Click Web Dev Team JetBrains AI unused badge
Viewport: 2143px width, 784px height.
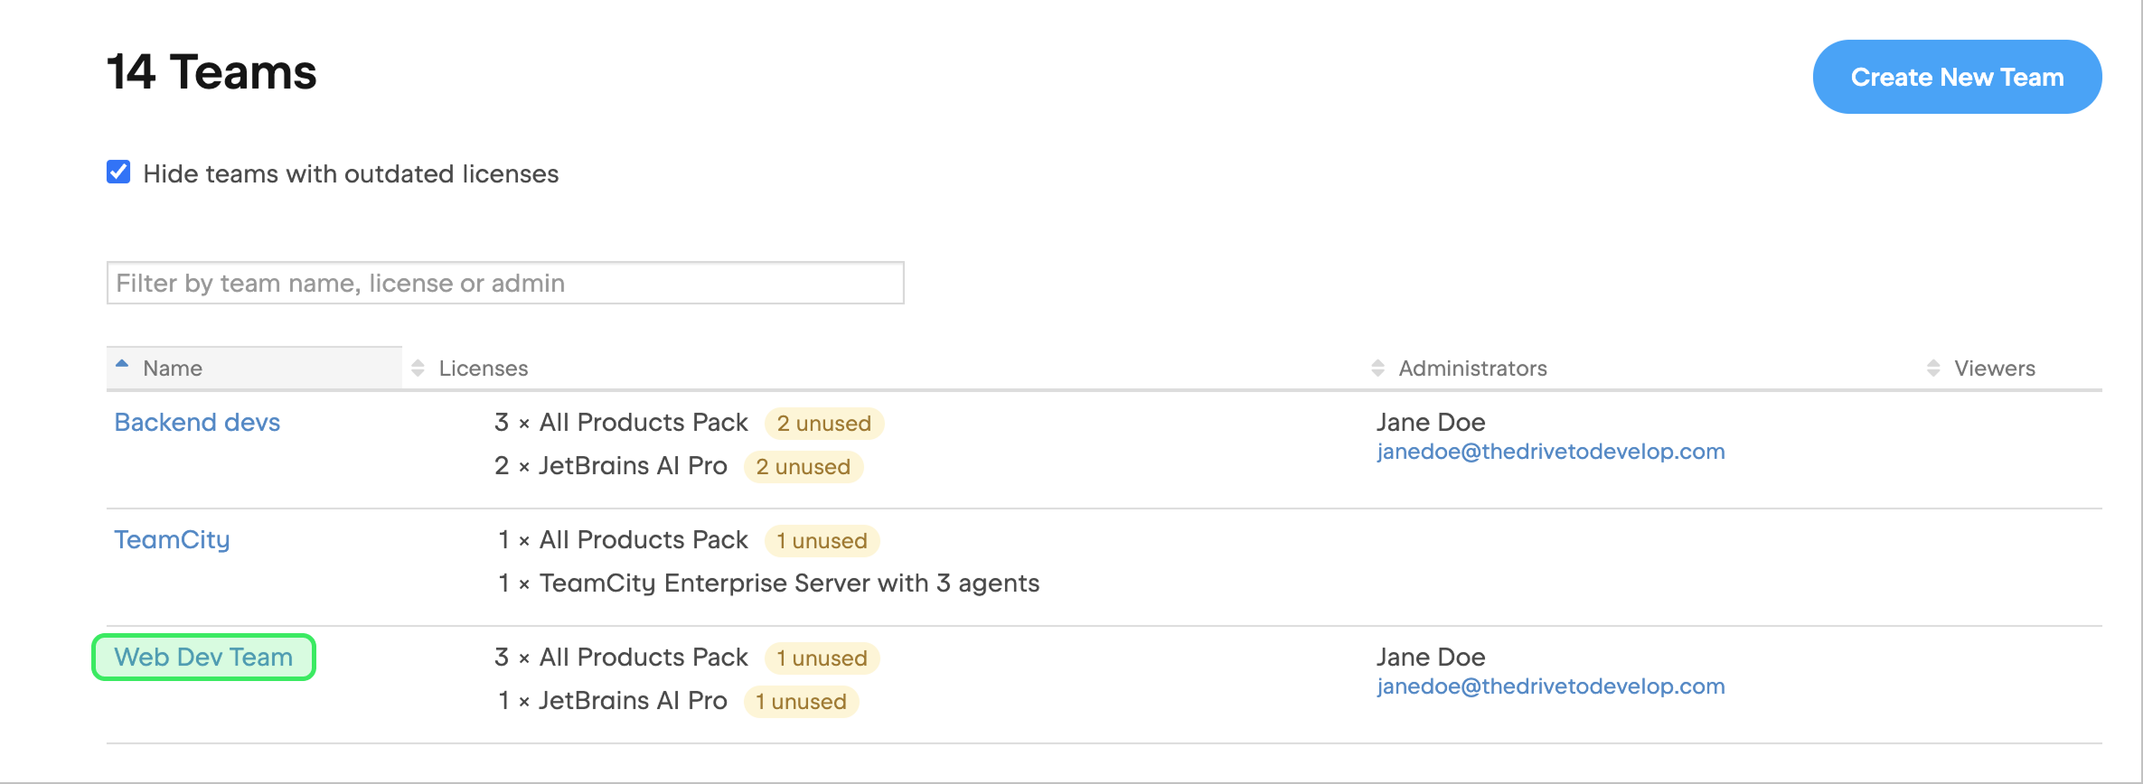(x=801, y=702)
